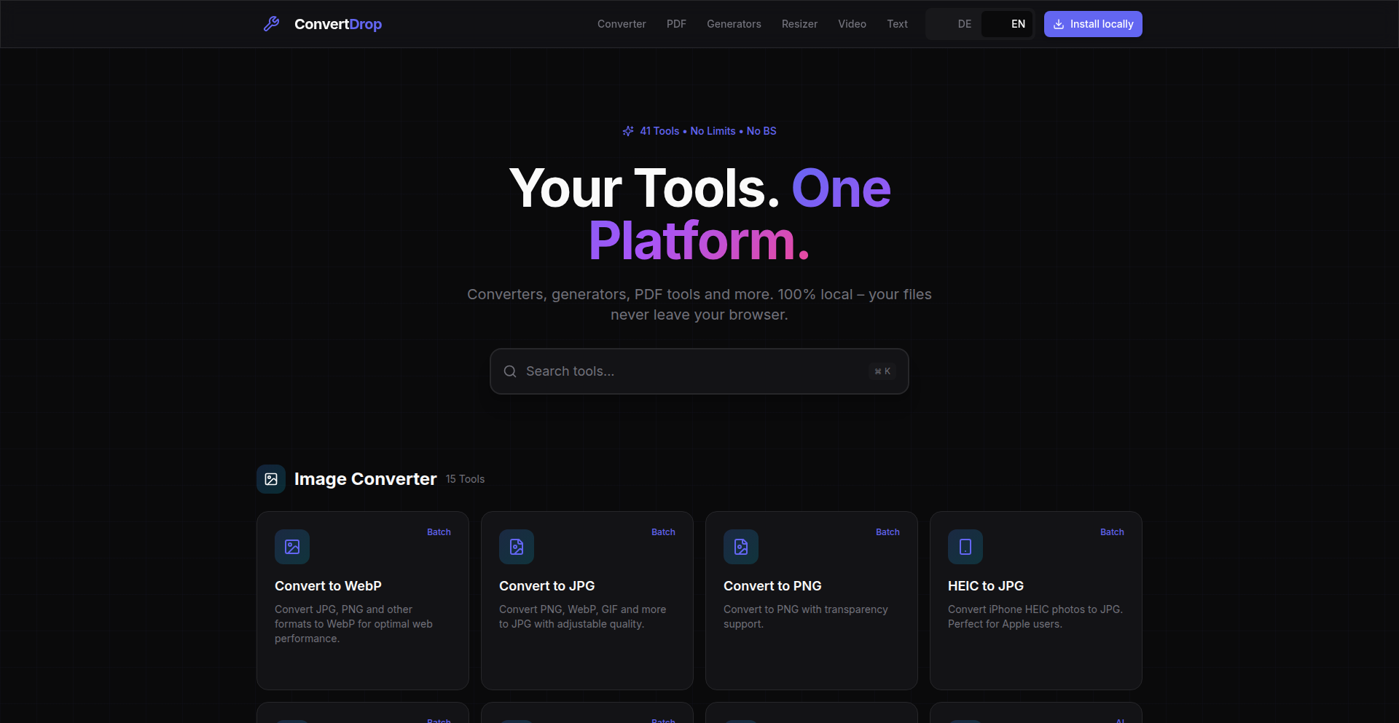This screenshot has width=1399, height=723.
Task: Click the Convert to PNG image icon
Action: (740, 547)
